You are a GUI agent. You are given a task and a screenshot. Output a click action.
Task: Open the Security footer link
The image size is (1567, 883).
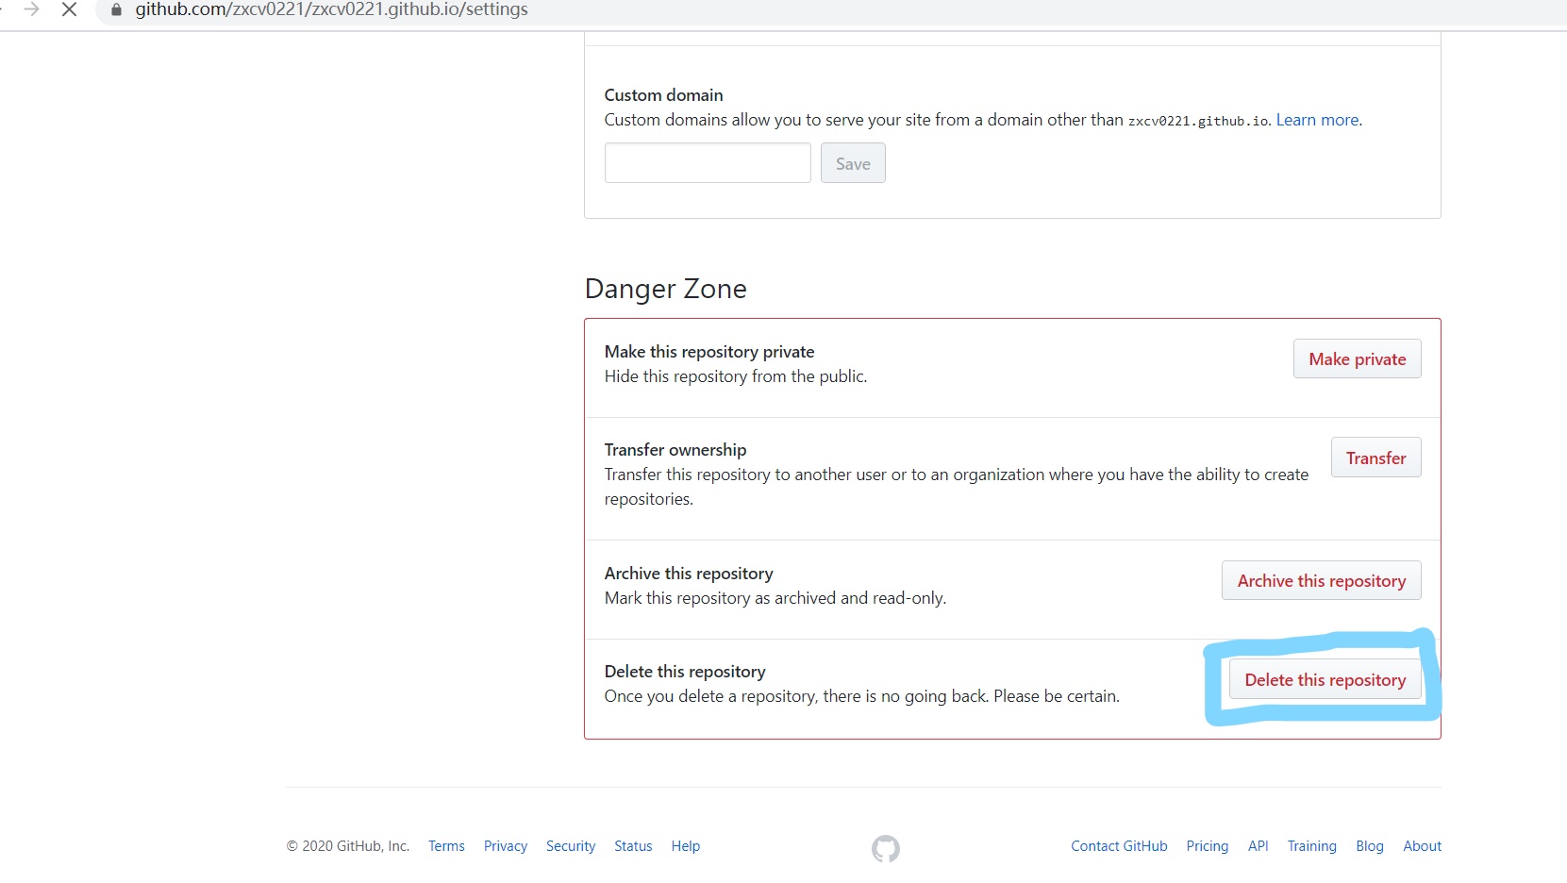click(571, 846)
